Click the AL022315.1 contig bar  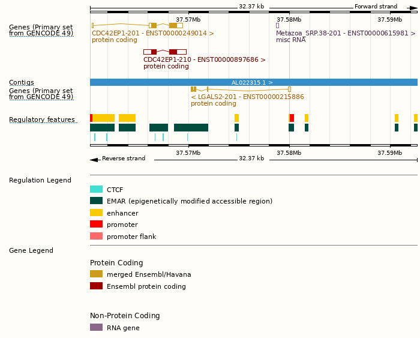[253, 82]
